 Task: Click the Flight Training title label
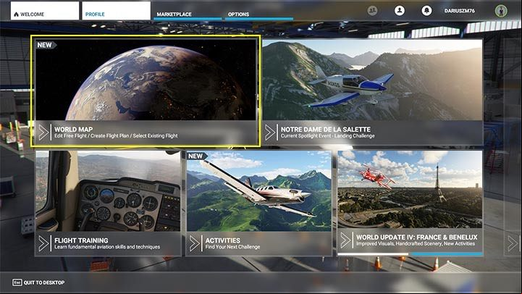(81, 240)
